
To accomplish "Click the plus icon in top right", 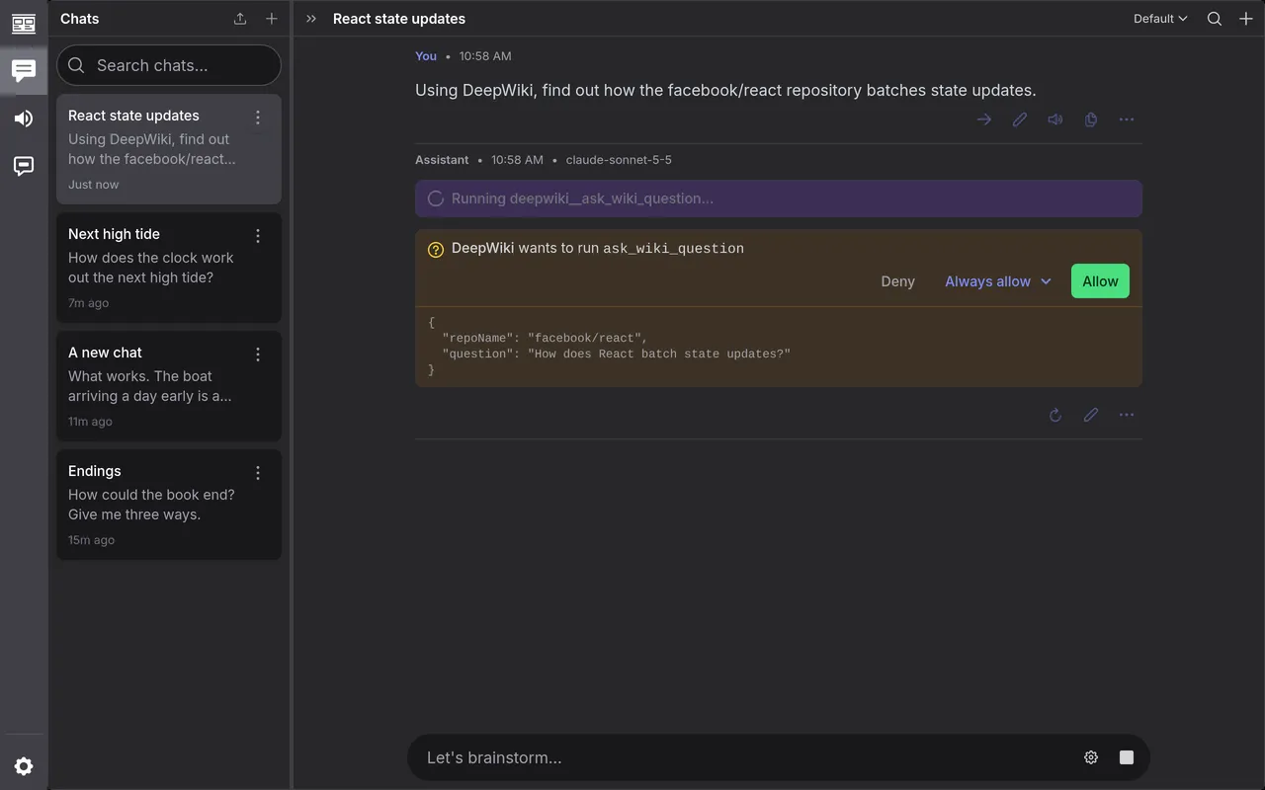I will [1246, 19].
